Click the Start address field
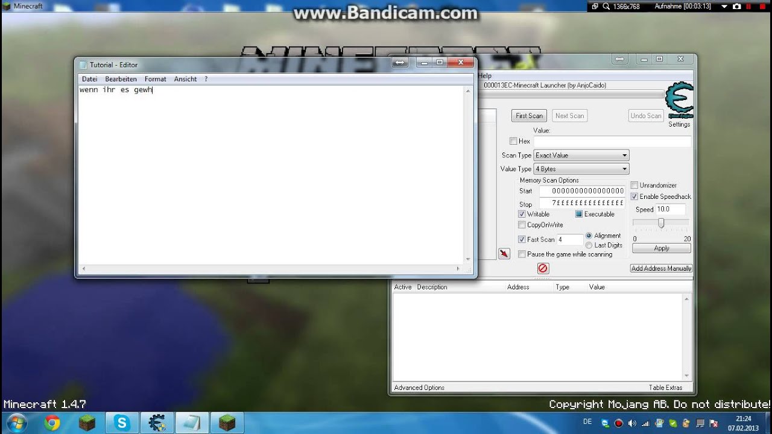Screen dimensions: 772x434 pyautogui.click(x=582, y=191)
